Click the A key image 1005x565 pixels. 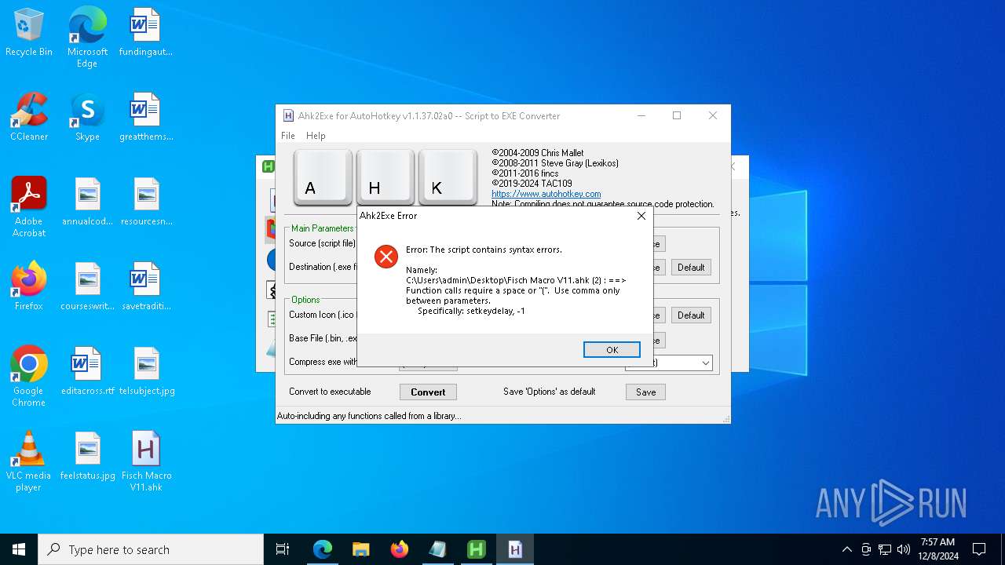point(323,177)
